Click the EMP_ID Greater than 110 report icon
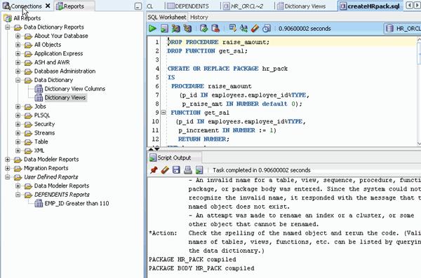The width and height of the screenshot is (421, 278). point(39,204)
